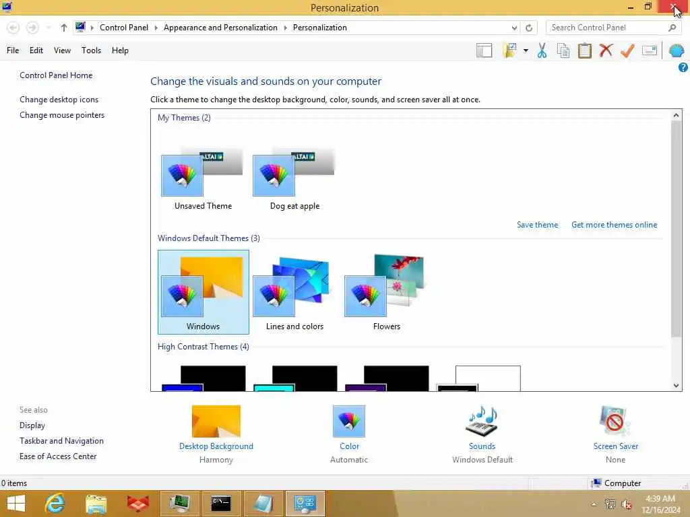690x517 pixels.
Task: Select the Lines and colors theme
Action: 294,292
